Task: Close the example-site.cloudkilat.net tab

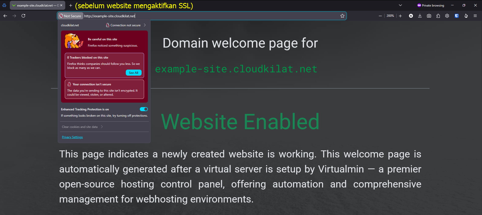Action: (61, 5)
